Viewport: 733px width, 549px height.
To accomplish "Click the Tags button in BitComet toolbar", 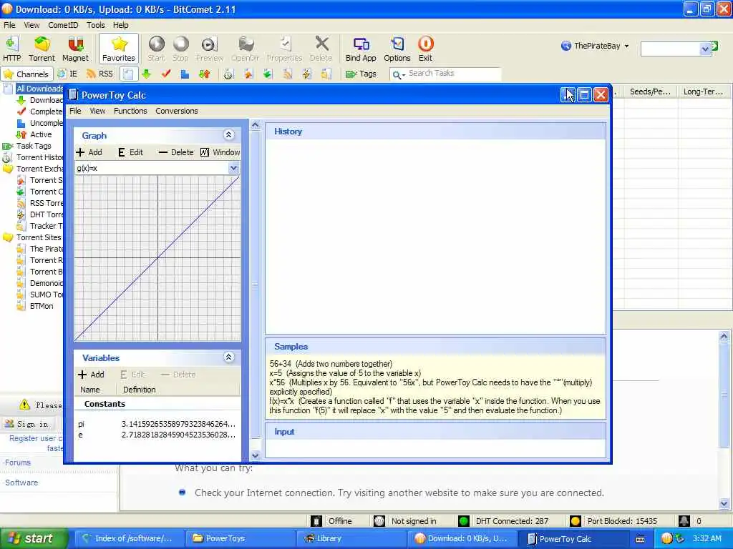I will [361, 74].
